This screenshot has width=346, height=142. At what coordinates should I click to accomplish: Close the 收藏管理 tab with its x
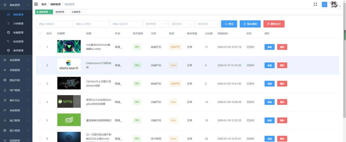(x=82, y=12)
